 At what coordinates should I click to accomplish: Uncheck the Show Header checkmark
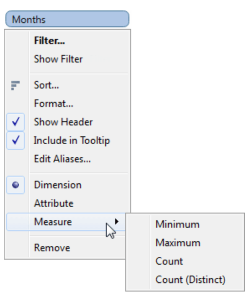(x=16, y=122)
